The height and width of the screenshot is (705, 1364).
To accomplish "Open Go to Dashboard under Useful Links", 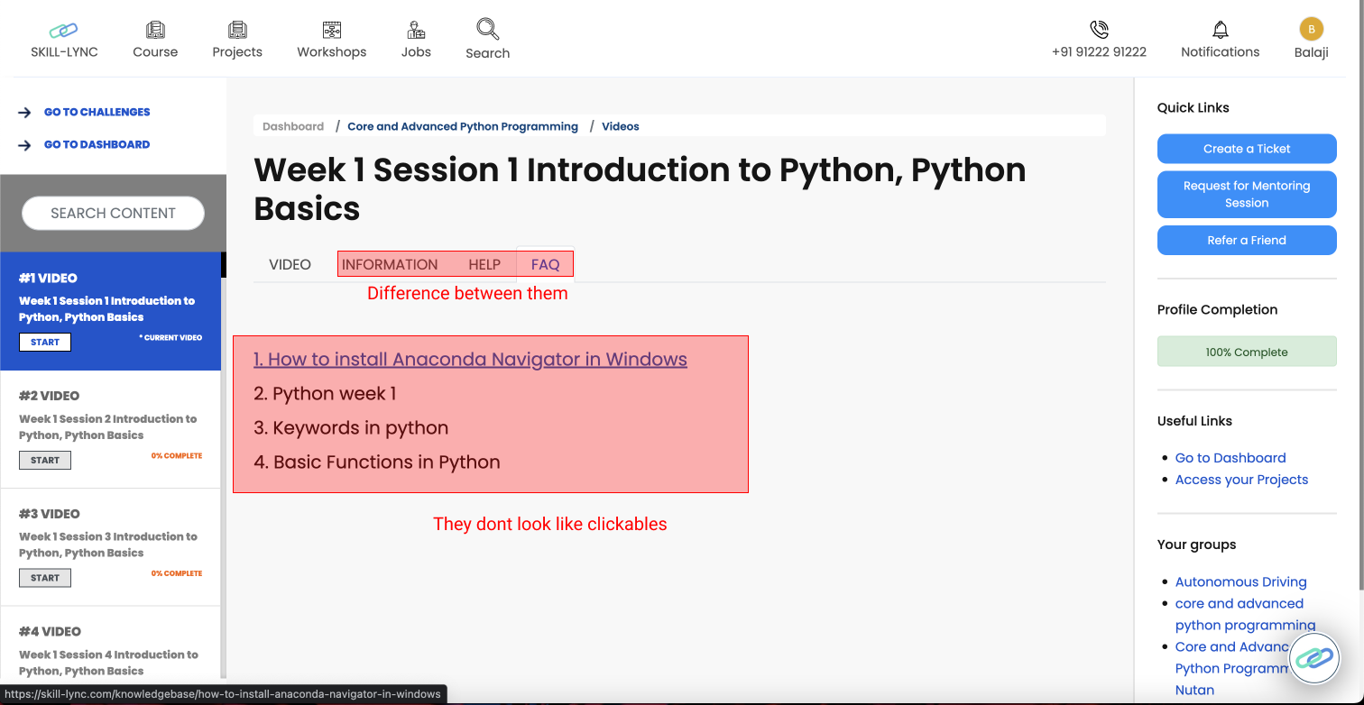I will (1230, 458).
